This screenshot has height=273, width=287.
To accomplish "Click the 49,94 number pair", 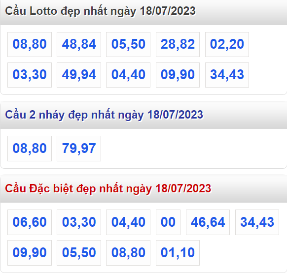I will pos(79,75).
